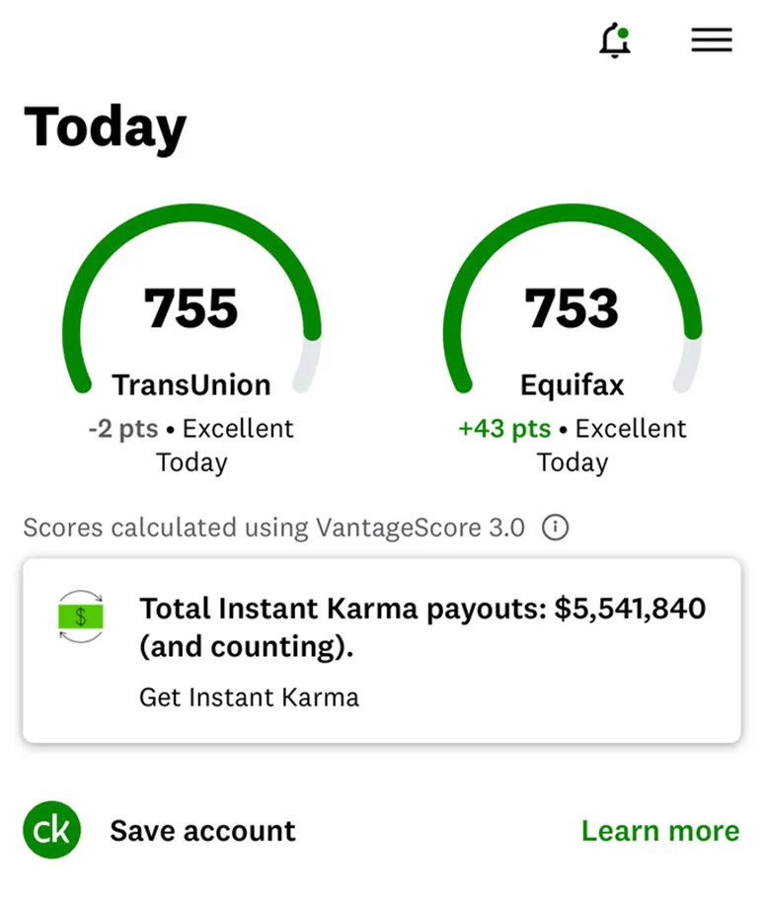Tap the 753 credit score number
The image size is (764, 904).
point(572,308)
